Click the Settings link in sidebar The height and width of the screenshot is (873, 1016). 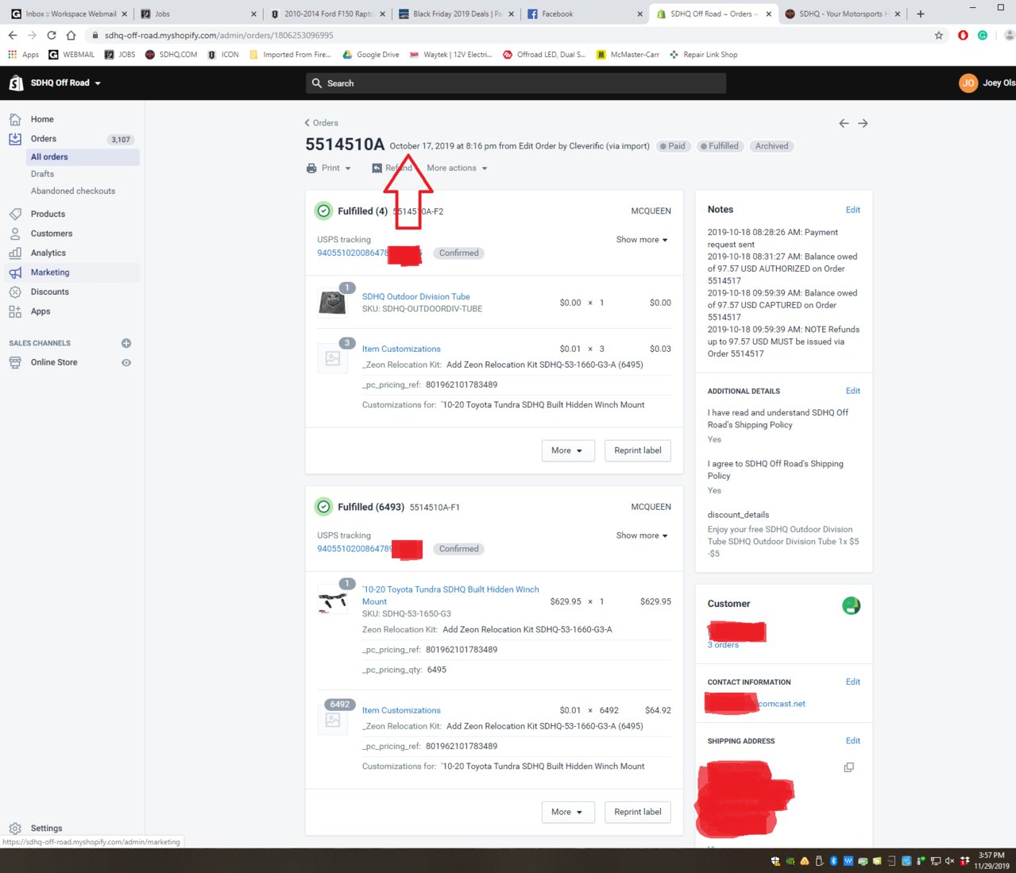coord(46,828)
